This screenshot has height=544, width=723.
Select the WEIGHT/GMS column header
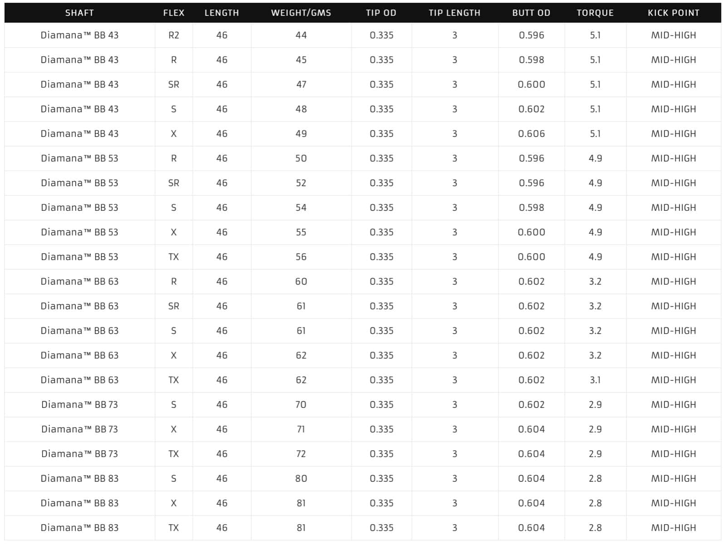pyautogui.click(x=301, y=13)
